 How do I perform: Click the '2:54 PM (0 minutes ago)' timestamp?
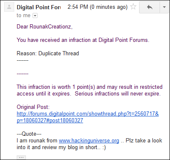pos(97,7)
